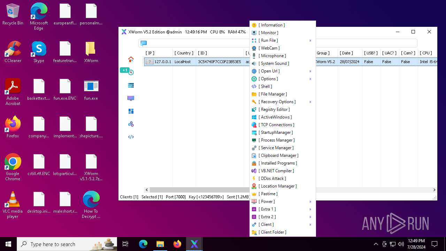Select ActiveWindows from the context menu

(283, 117)
